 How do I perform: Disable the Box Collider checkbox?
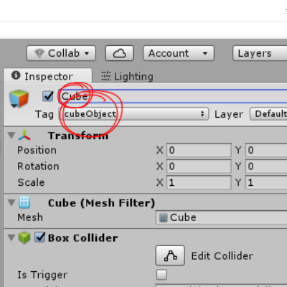click(x=39, y=237)
